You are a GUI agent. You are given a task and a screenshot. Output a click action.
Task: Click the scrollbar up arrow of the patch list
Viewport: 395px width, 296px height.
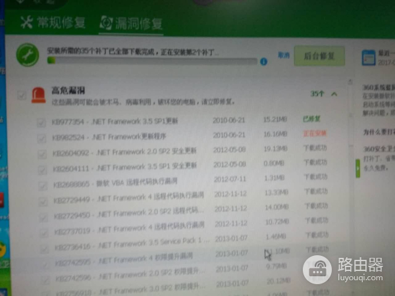tap(350, 82)
